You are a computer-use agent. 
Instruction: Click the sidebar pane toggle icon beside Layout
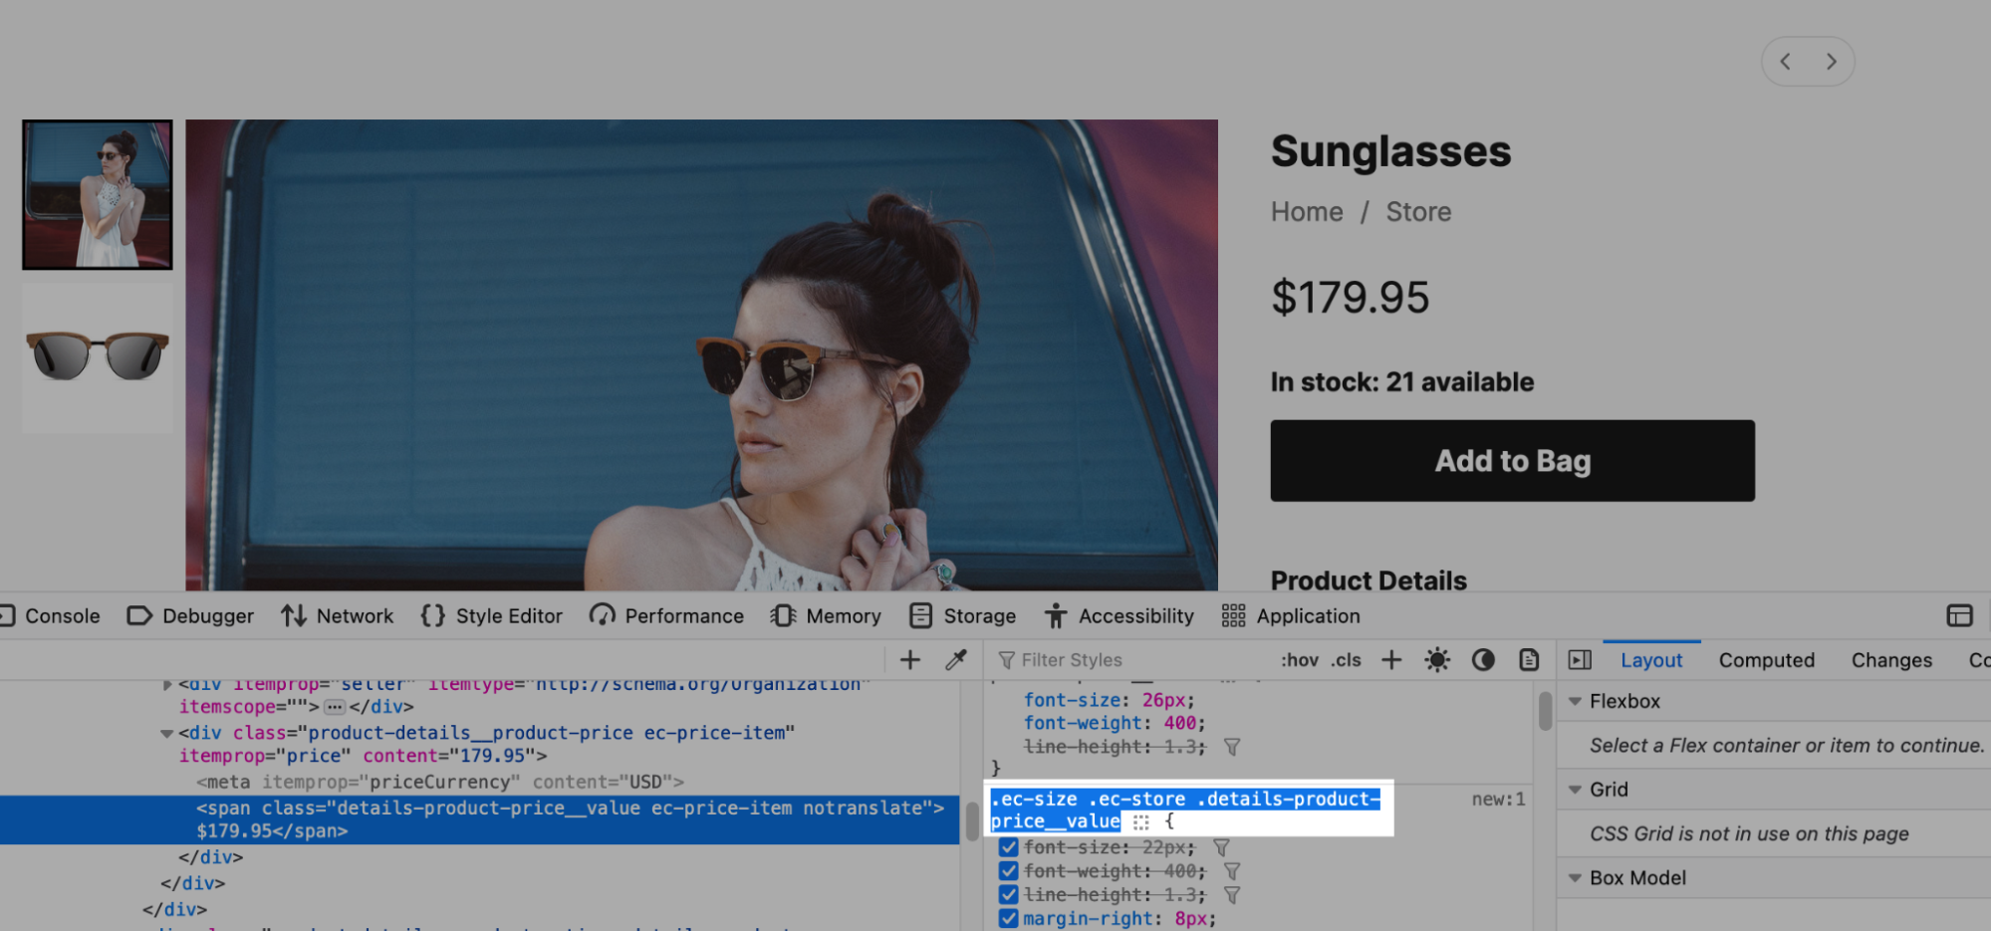click(1580, 660)
